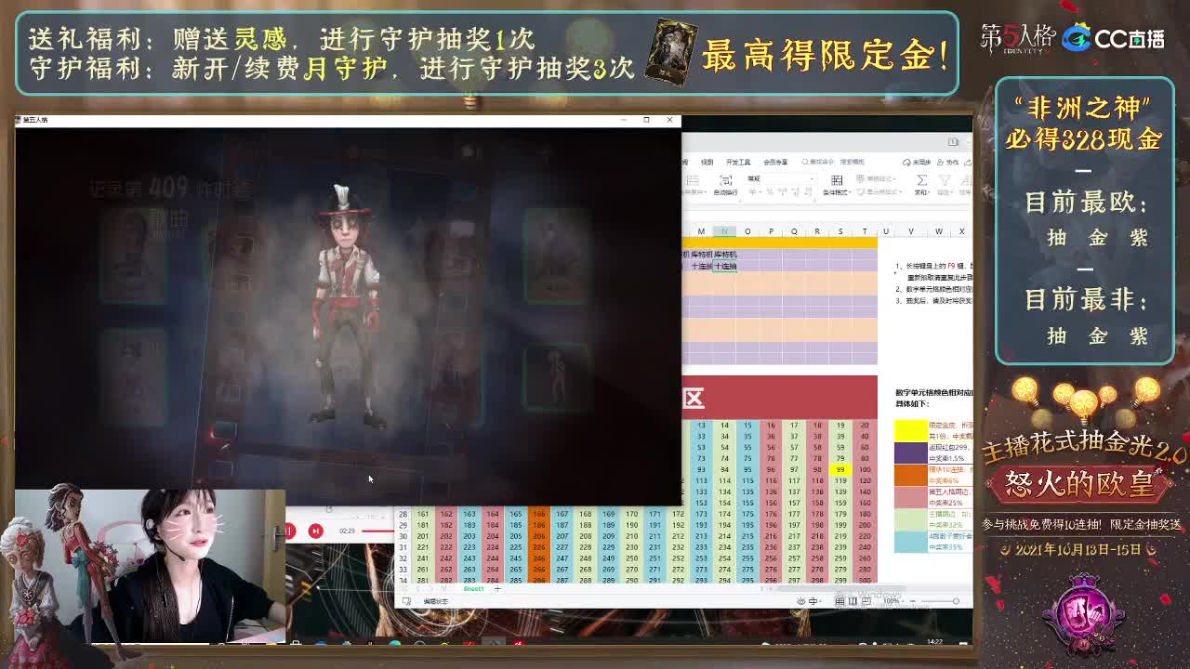Screen dimensions: 1190x669
Task: Click cell containing number 100
Action: [x=864, y=469]
